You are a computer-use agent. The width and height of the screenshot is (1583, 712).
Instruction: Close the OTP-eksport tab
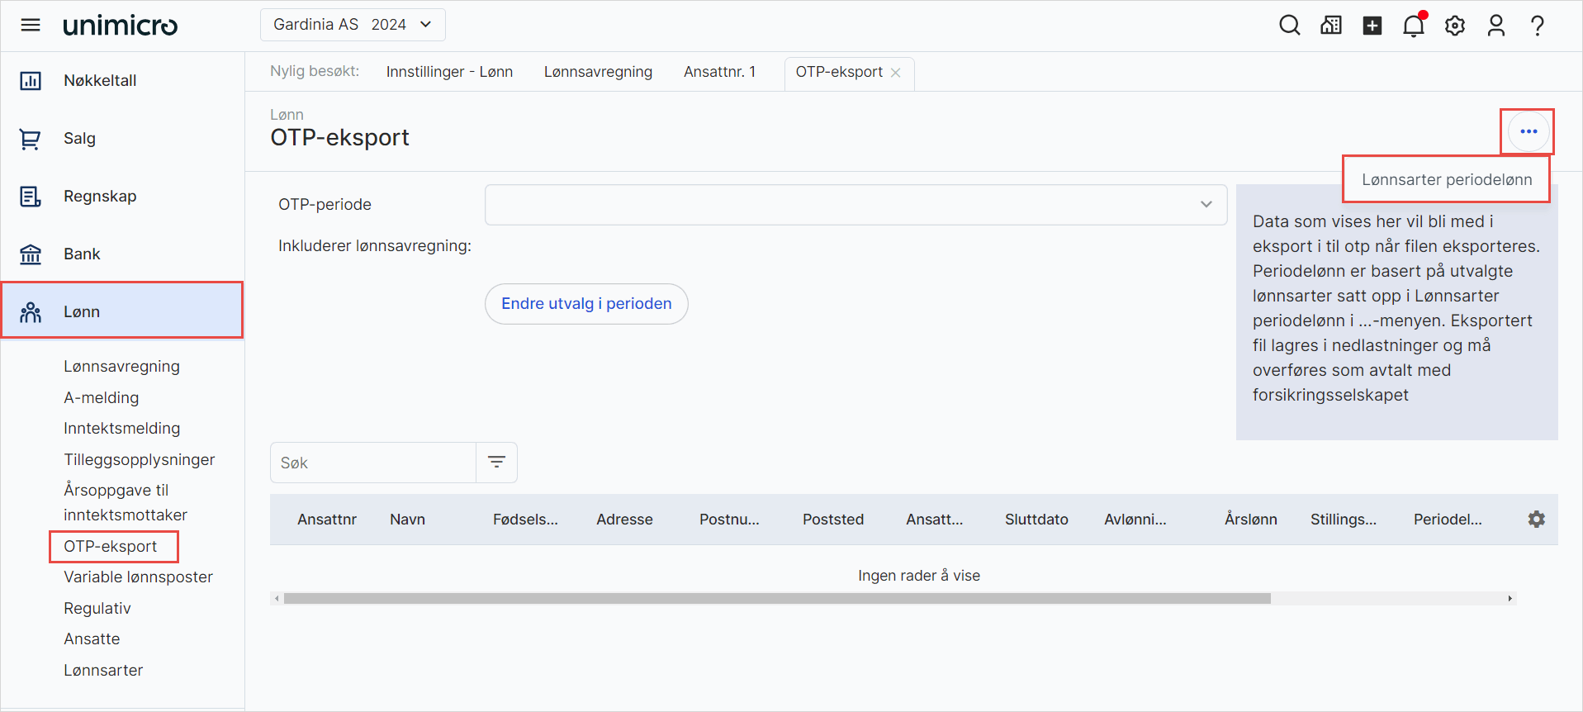[895, 73]
